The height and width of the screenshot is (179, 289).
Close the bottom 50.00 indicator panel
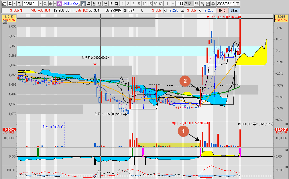pos(287,167)
